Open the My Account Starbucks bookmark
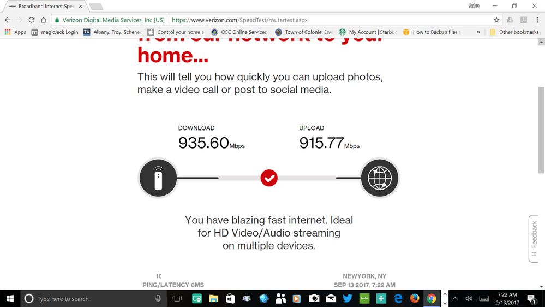The height and width of the screenshot is (307, 545). (368, 32)
